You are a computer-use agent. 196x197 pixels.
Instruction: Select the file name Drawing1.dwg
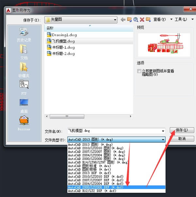(64, 35)
